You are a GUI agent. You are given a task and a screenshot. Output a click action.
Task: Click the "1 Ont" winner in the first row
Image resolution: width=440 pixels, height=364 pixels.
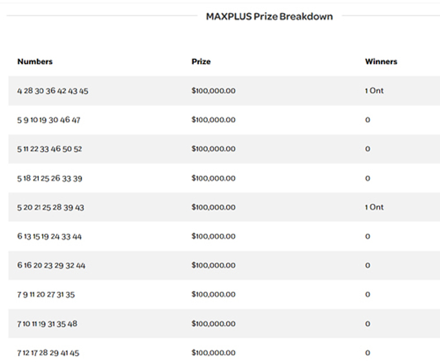click(374, 91)
